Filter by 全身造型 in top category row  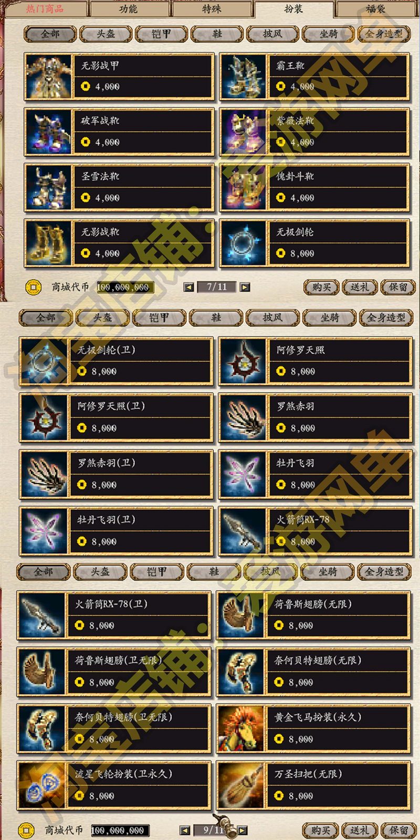pos(384,34)
